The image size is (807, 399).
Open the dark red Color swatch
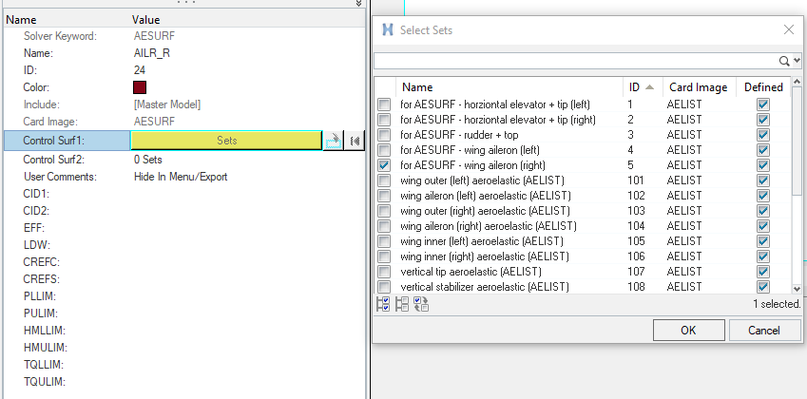[x=140, y=87]
